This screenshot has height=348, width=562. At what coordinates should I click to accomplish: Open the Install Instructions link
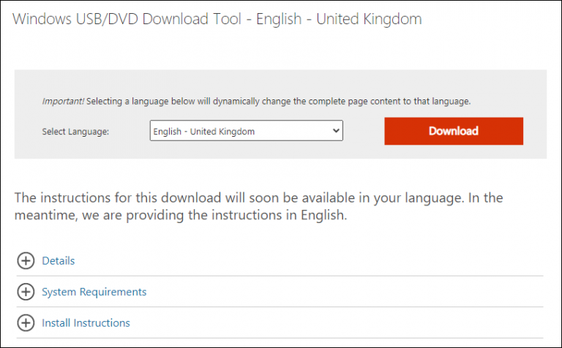[x=86, y=322]
